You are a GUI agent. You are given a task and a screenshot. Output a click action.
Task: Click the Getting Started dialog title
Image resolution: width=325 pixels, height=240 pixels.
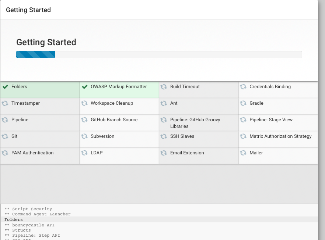[x=28, y=10]
